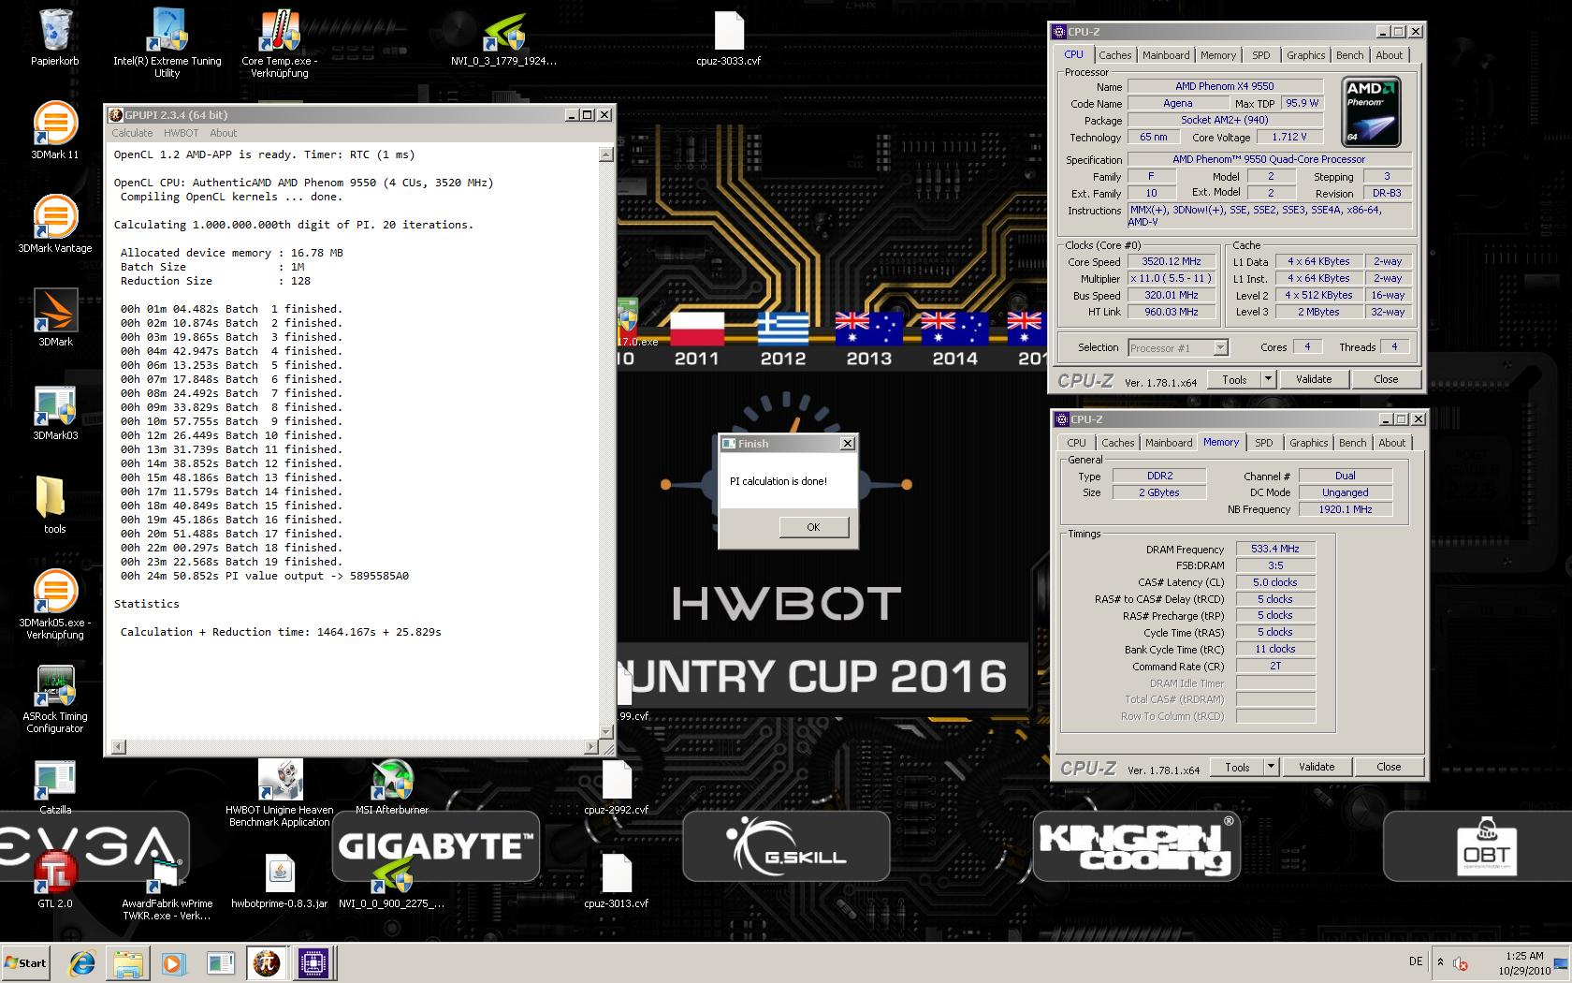Image resolution: width=1572 pixels, height=983 pixels.
Task: Click the PI value output line
Action: click(265, 576)
